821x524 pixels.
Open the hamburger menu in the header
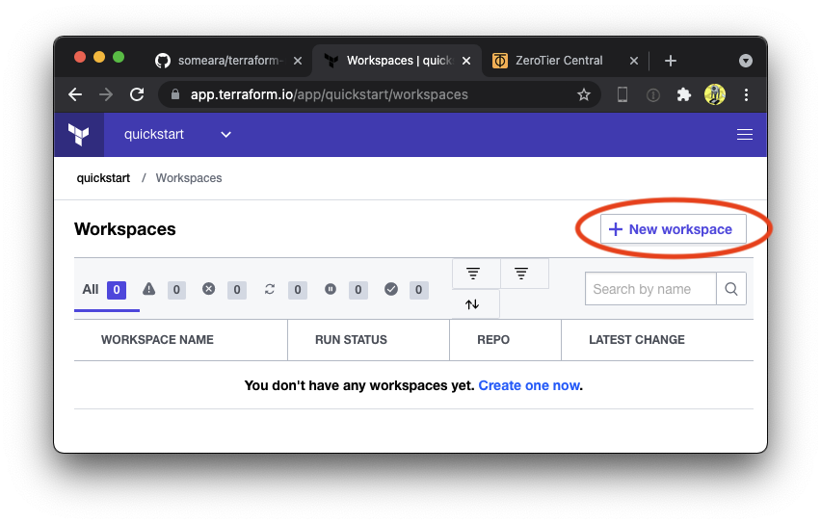(x=745, y=135)
